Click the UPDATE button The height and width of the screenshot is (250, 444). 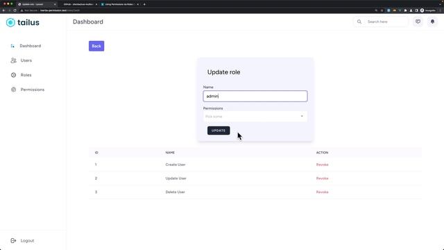pos(219,131)
